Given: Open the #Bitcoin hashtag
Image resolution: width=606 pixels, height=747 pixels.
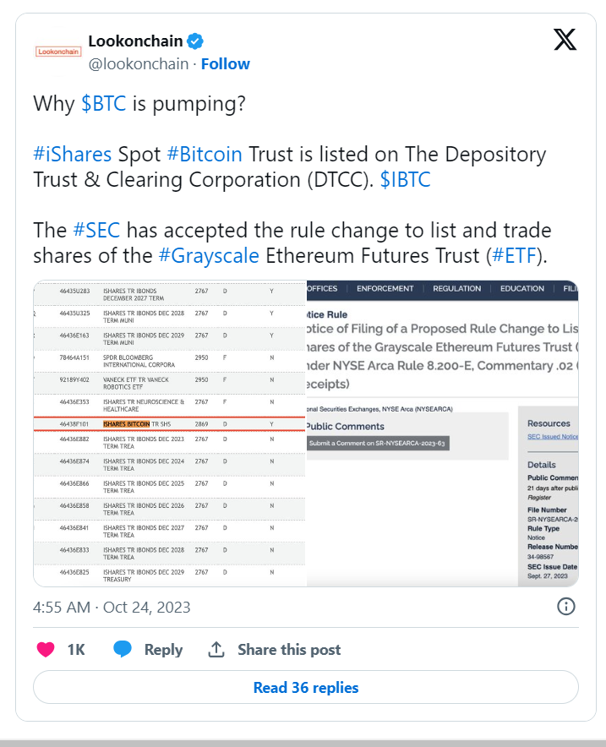Looking at the screenshot, I should 205,155.
